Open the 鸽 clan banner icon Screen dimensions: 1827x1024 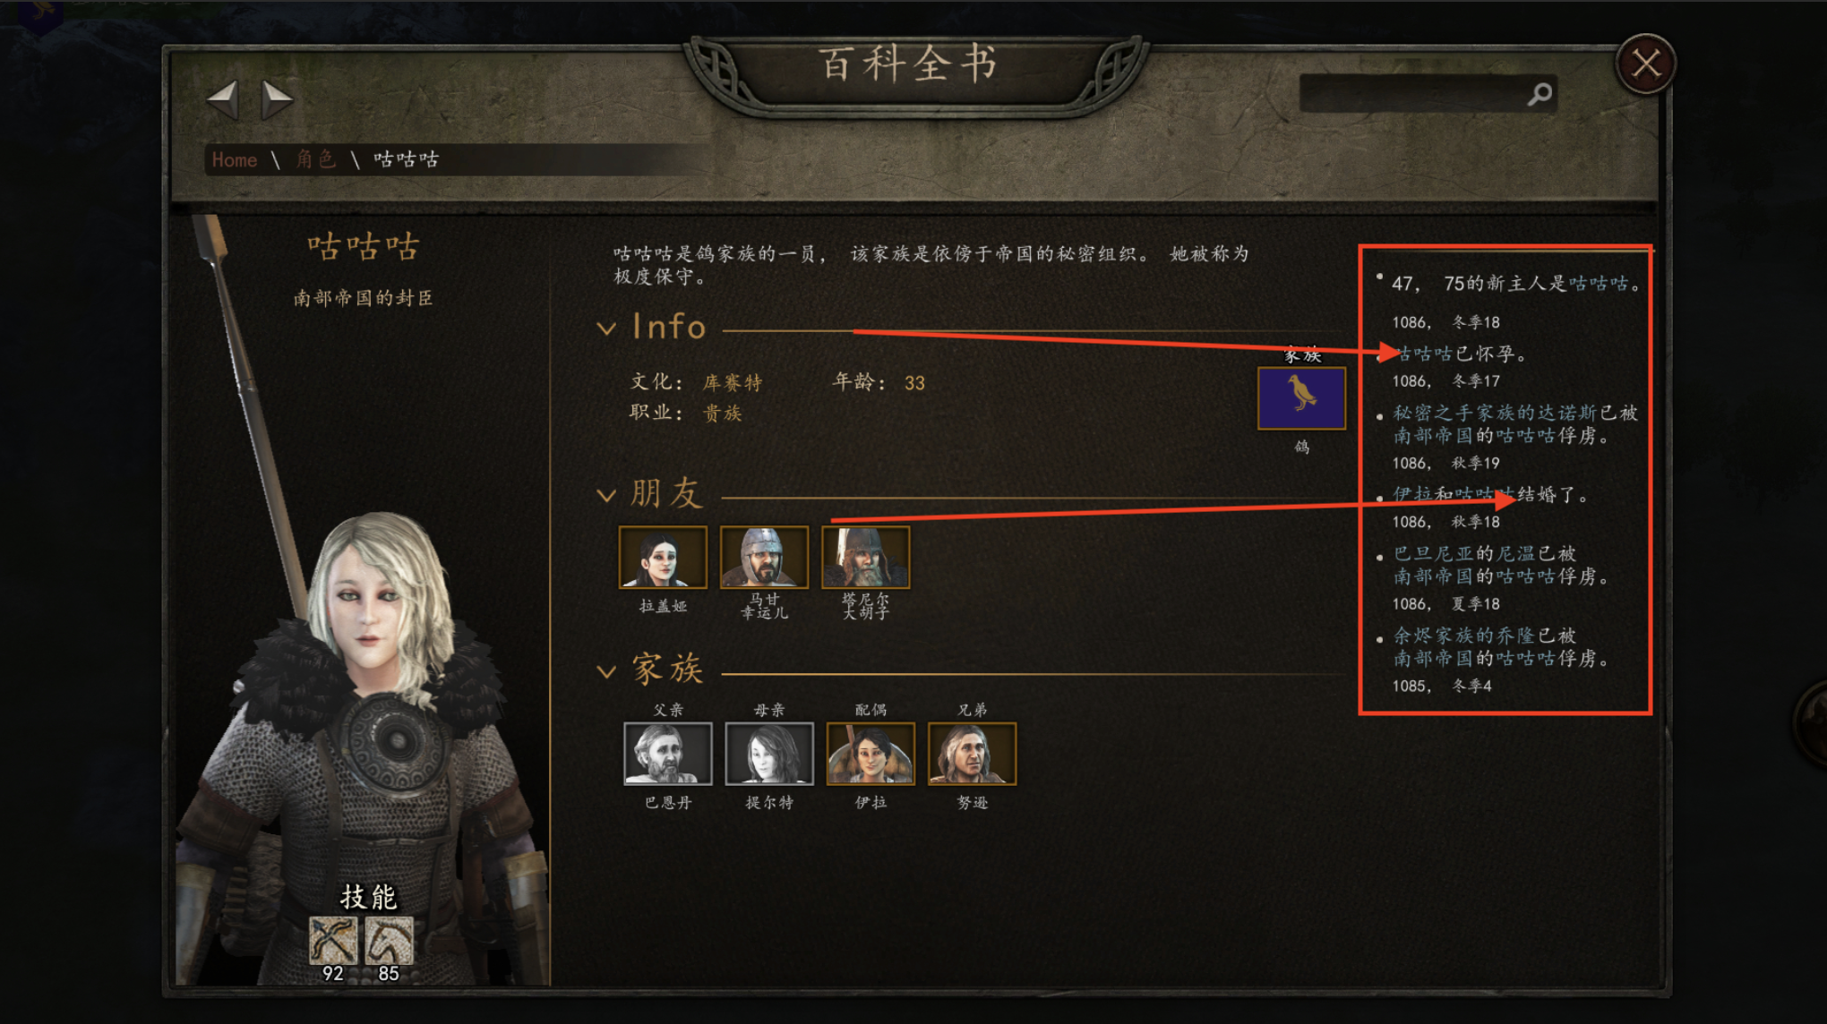click(1301, 398)
